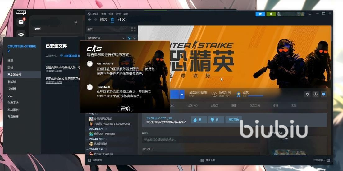Select 测试版 in properties sidebar
343x171 pixels.
tap(12, 81)
